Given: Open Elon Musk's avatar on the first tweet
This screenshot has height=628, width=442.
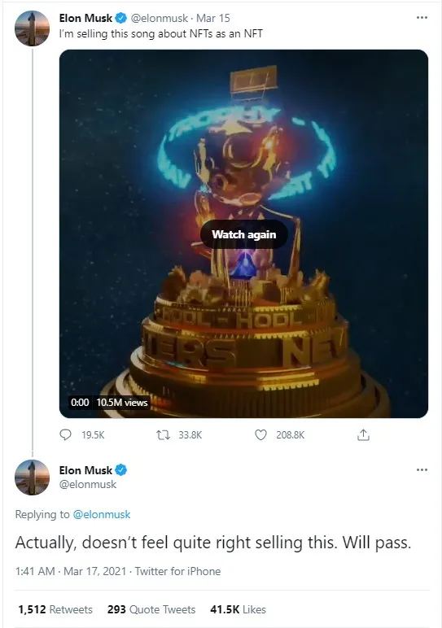Looking at the screenshot, I should [x=32, y=28].
